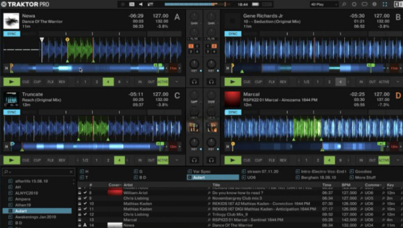Click the headphone cue button for channel B

point(211,82)
